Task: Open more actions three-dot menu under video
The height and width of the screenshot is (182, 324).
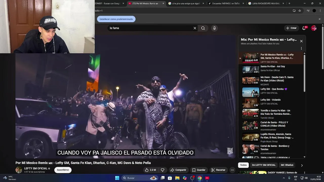Action: click(232, 170)
